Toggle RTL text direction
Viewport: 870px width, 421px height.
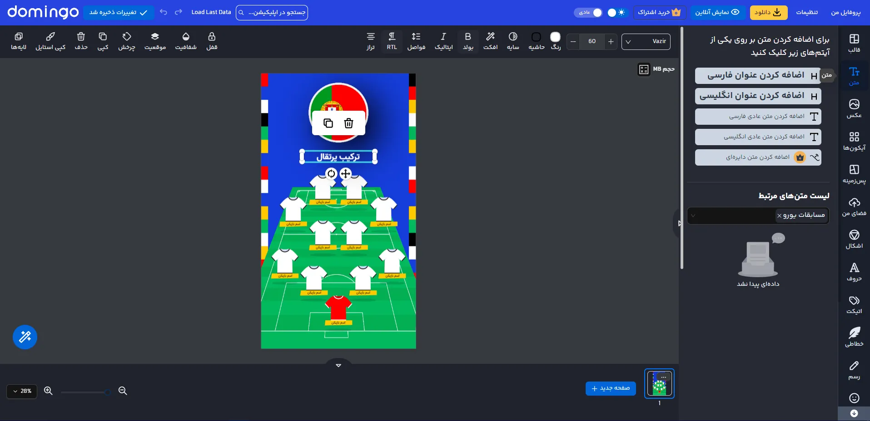pos(392,41)
